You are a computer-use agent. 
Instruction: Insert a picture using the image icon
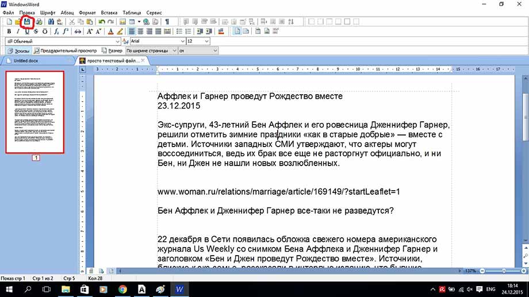[122, 22]
